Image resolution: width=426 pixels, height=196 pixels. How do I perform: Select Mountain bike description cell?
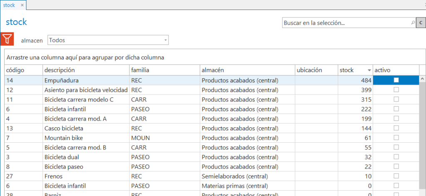tap(86, 138)
